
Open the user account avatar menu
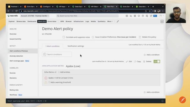click(161, 16)
